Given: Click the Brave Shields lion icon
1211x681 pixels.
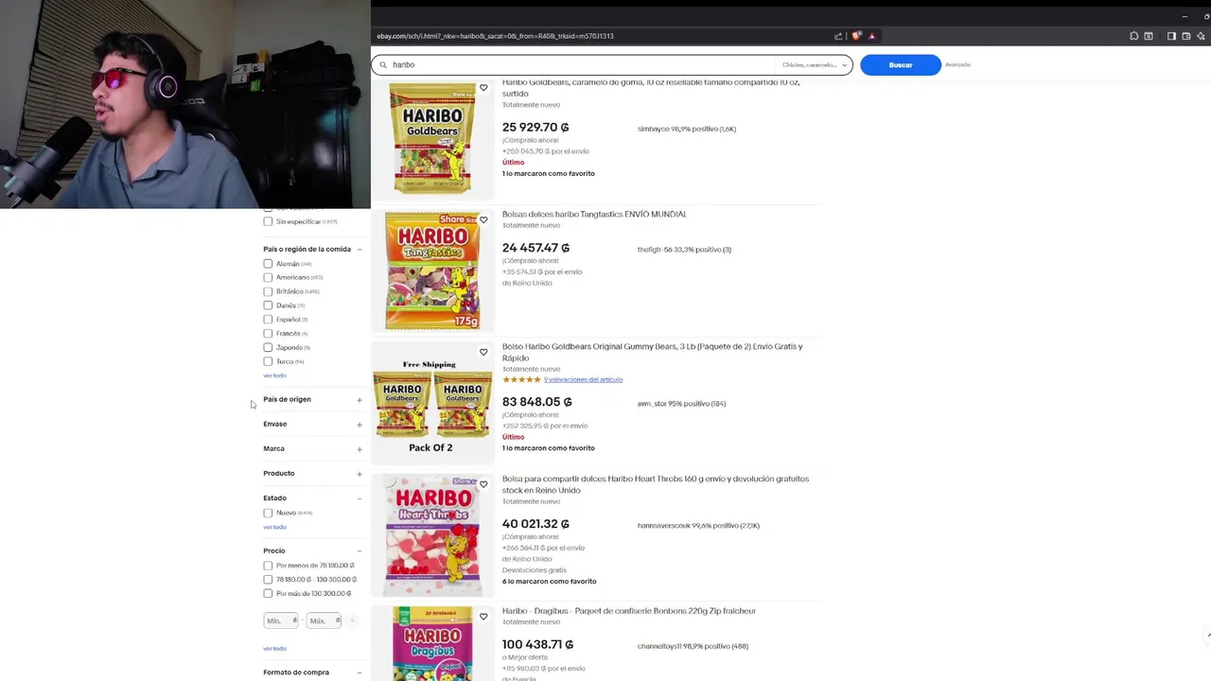Looking at the screenshot, I should coord(857,36).
